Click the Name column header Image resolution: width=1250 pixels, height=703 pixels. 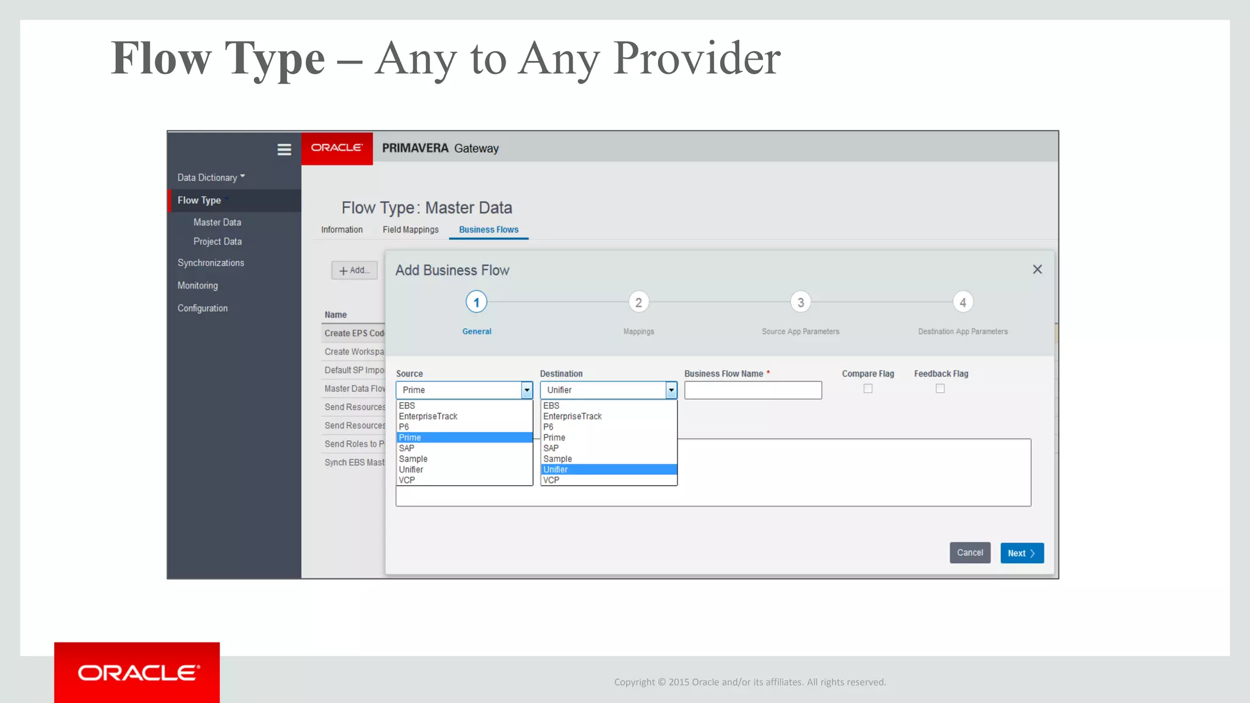336,315
